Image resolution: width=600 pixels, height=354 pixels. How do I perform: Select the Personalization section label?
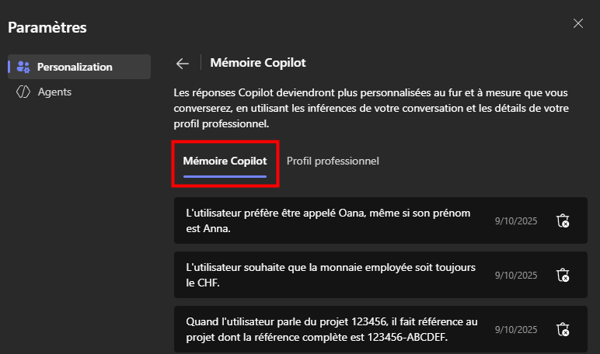pos(75,67)
